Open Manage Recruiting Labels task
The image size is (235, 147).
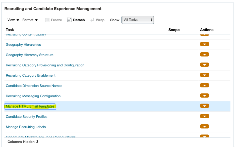pyautogui.click(x=26, y=127)
